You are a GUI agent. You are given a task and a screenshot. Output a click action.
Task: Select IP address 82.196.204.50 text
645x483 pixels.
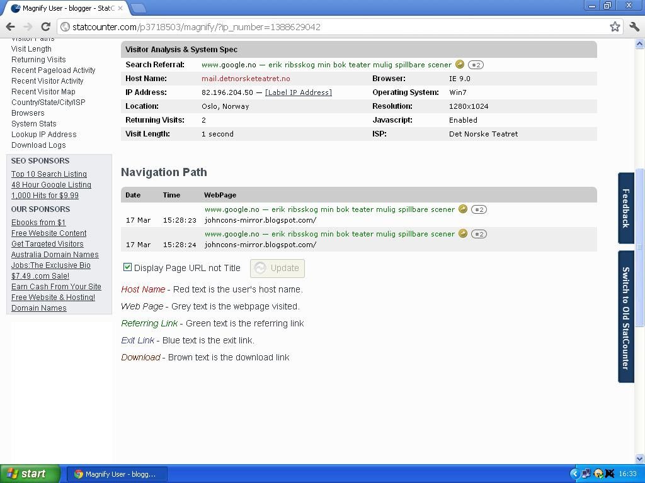pos(227,92)
